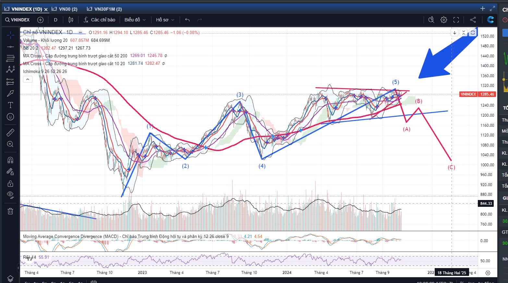Open the forecast and position tools
The image size is (508, 283).
click(x=10, y=81)
